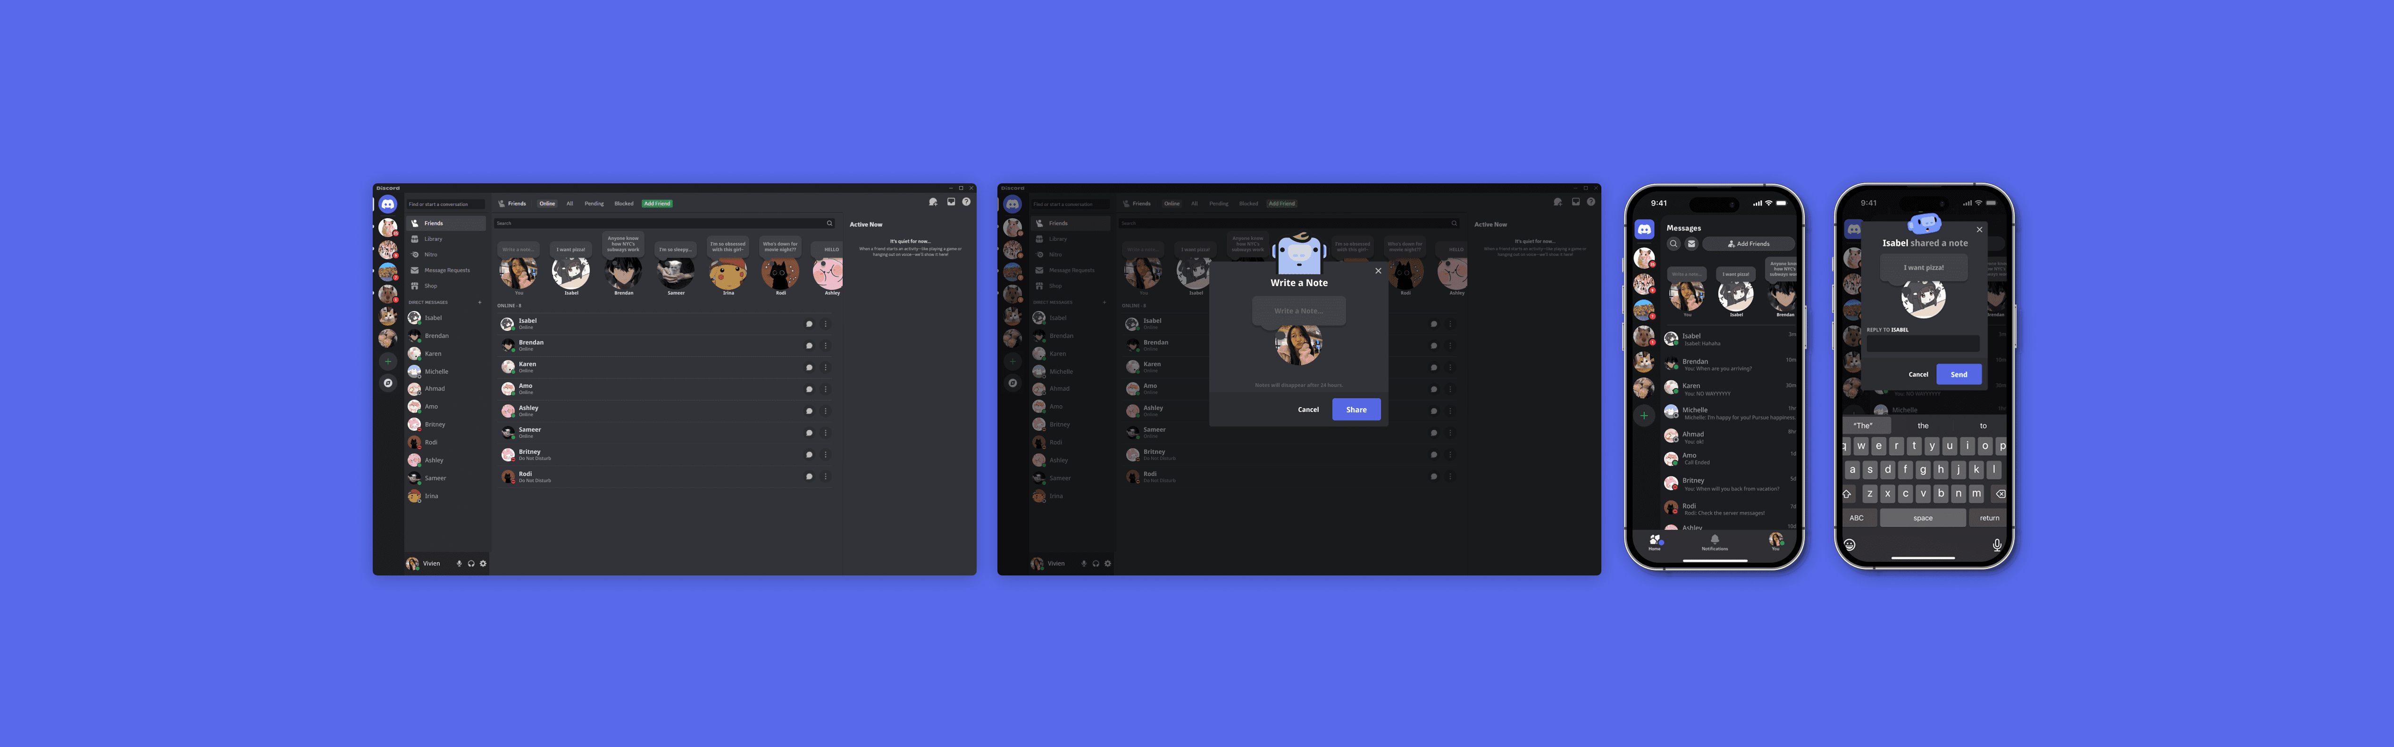Screen dimensions: 2394x747
Task: Click plus beside Direct Messages in left window
Action: tap(479, 303)
